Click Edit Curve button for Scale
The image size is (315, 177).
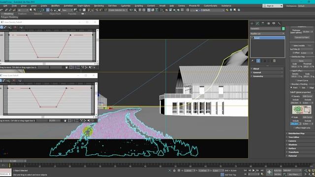[307, 117]
